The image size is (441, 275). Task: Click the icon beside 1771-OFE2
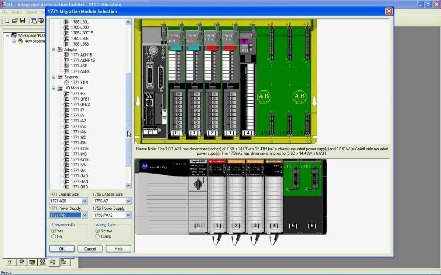tap(67, 104)
